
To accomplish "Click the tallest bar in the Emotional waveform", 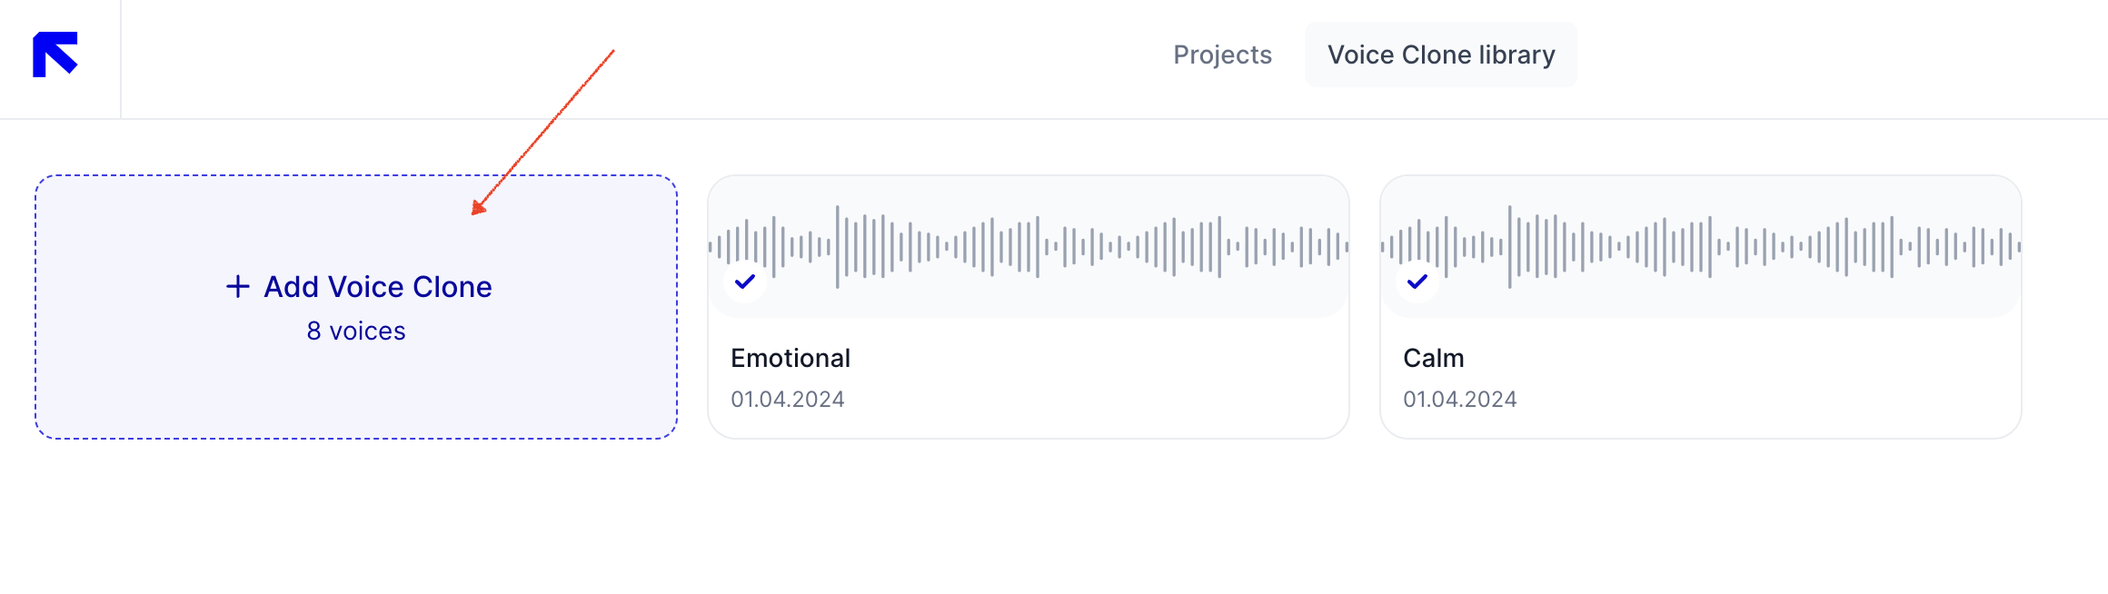I will click(838, 247).
